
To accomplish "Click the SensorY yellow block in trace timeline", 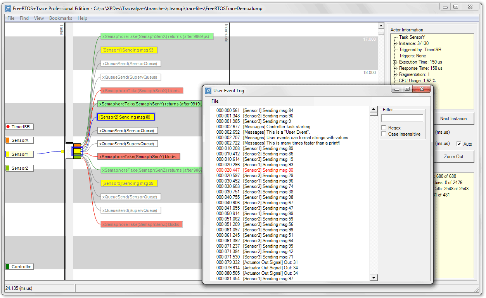I will [x=77, y=151].
